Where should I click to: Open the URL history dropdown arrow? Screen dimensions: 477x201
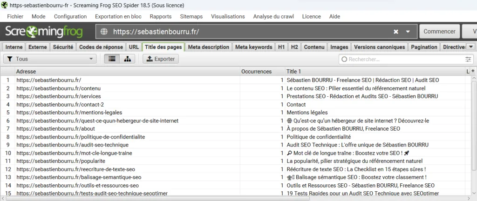tap(408, 32)
